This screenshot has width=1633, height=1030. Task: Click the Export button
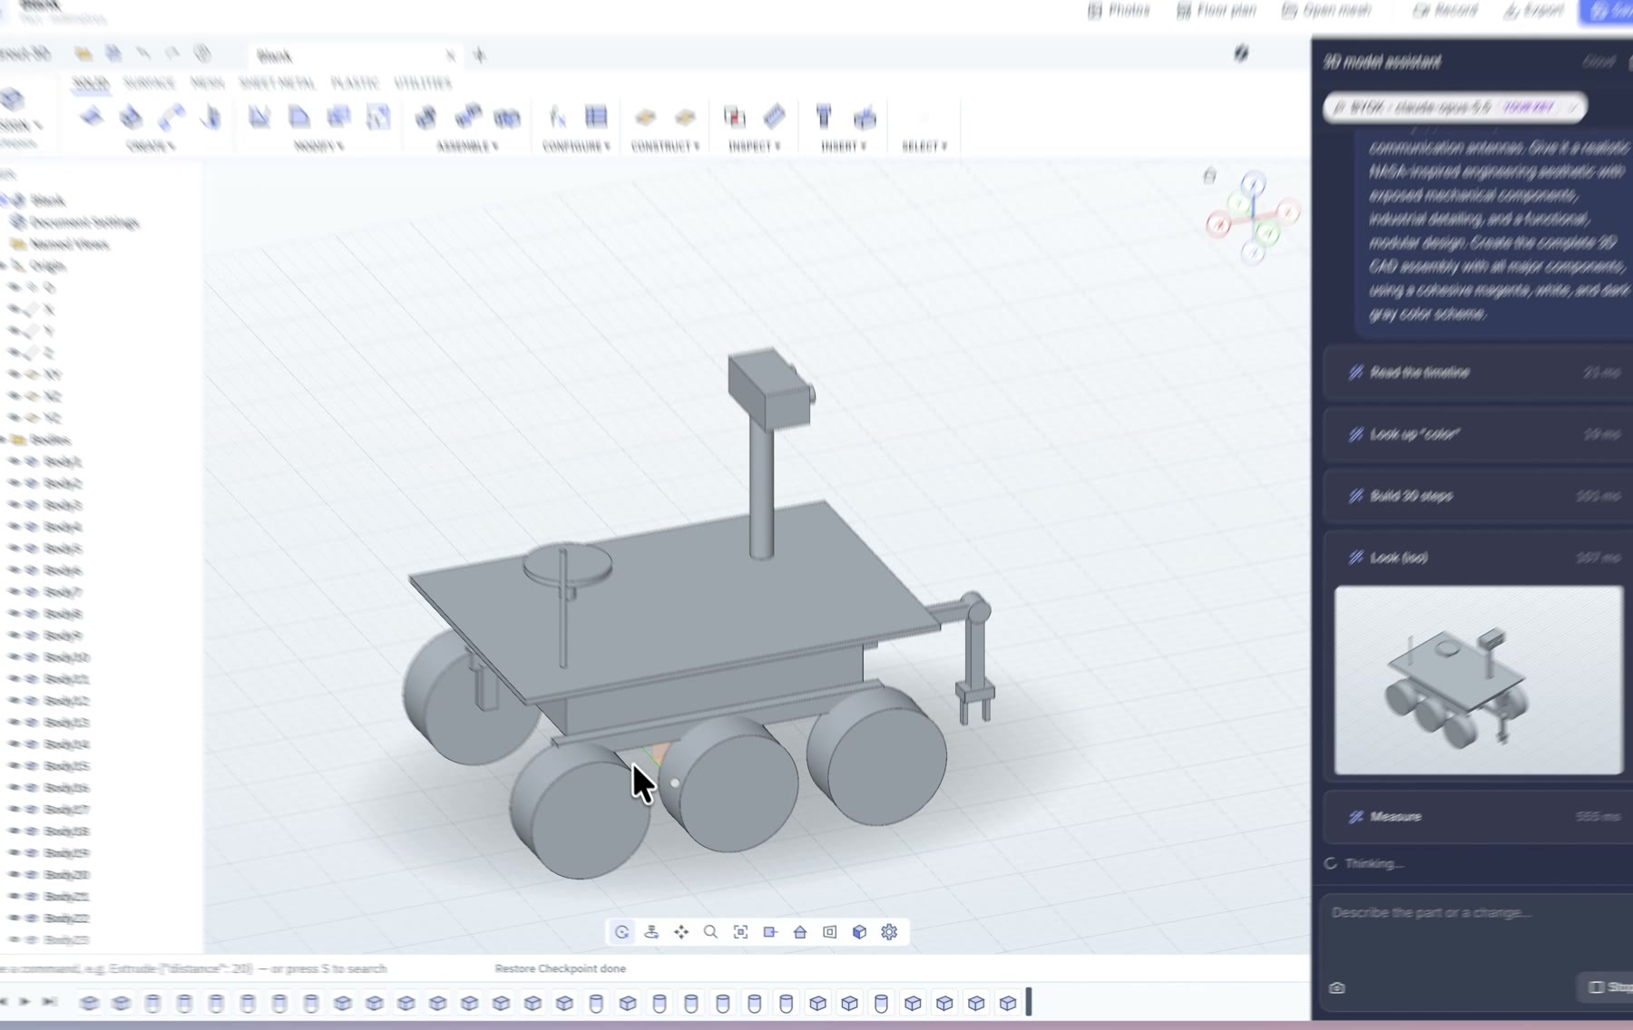pyautogui.click(x=1533, y=10)
